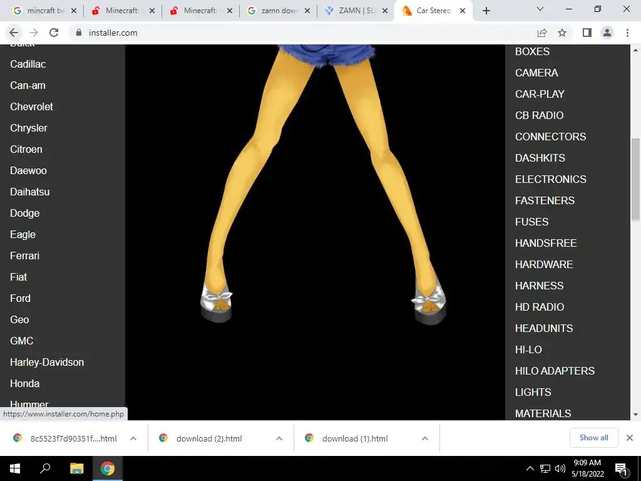This screenshot has height=481, width=641.
Task: Browse the FUSES category
Action: (x=532, y=222)
